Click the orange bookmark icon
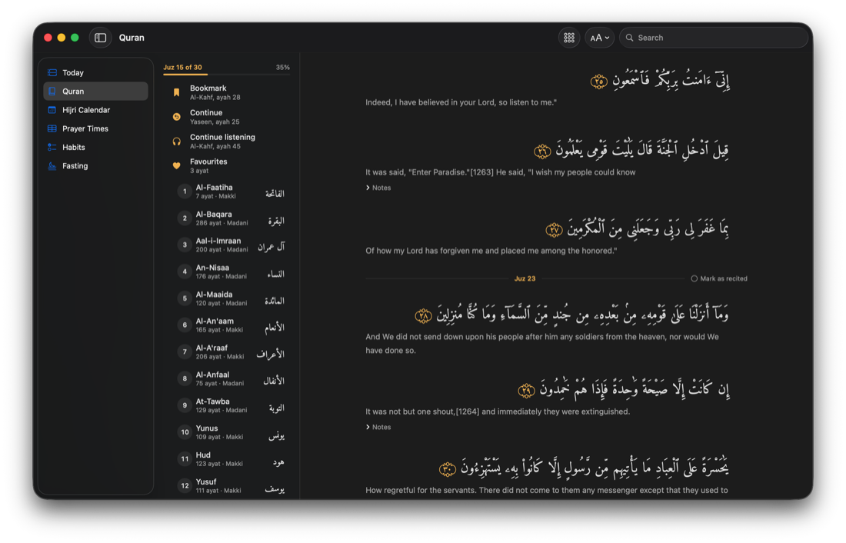Viewport: 846px width, 543px height. coord(176,92)
